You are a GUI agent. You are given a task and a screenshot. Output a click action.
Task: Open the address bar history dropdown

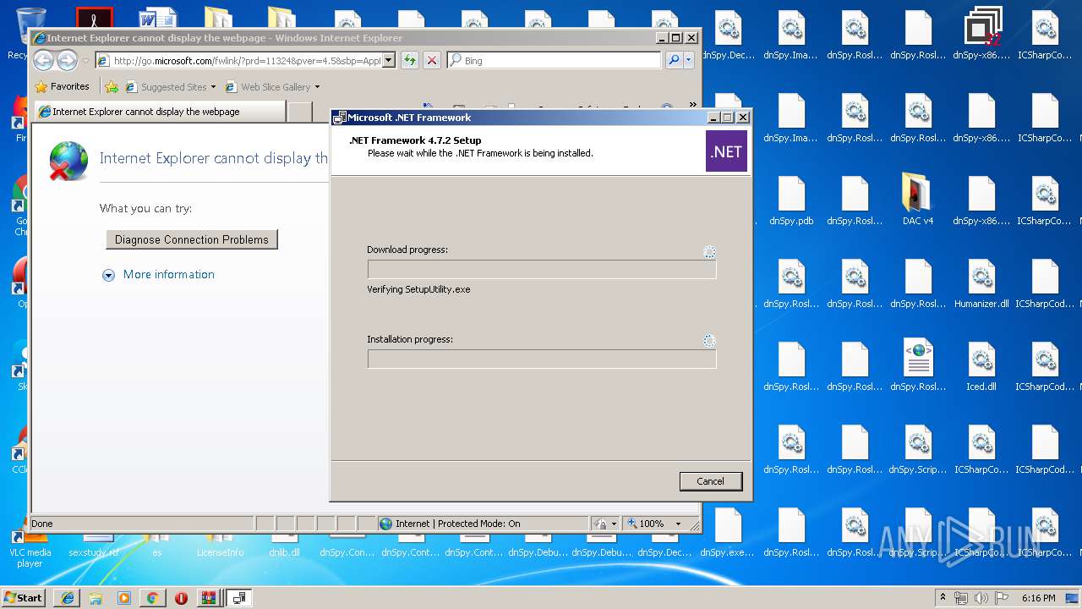[x=389, y=60]
